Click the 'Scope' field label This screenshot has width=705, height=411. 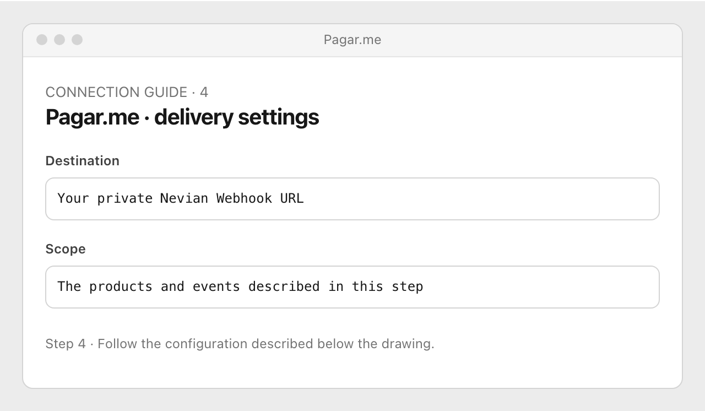pyautogui.click(x=66, y=249)
